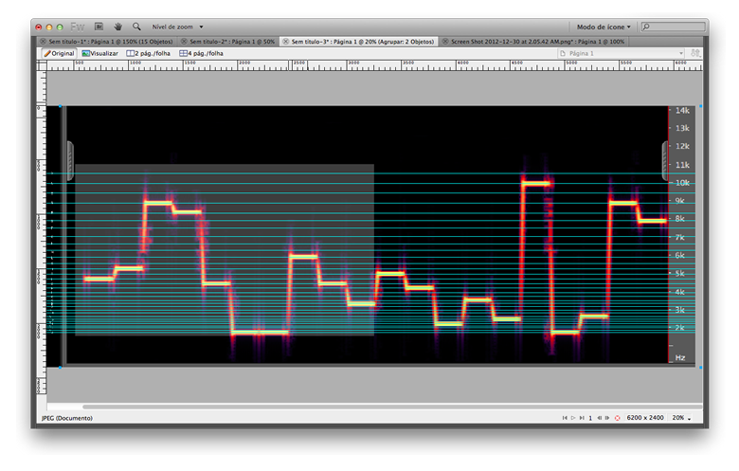The height and width of the screenshot is (471, 739).
Task: Click the play button in the status bar
Action: 573,418
